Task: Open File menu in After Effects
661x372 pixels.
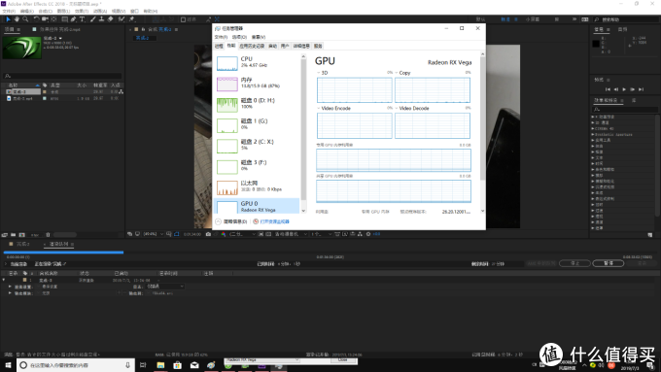Action: (x=9, y=12)
